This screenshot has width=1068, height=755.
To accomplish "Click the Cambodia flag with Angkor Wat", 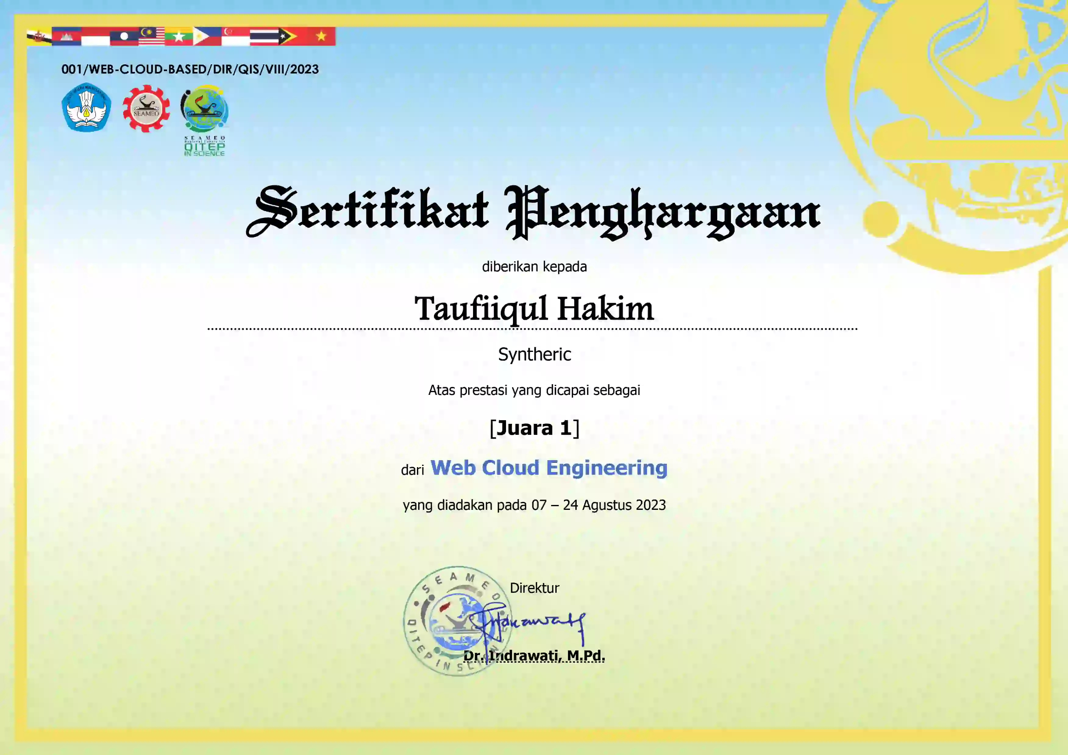I will (x=66, y=36).
